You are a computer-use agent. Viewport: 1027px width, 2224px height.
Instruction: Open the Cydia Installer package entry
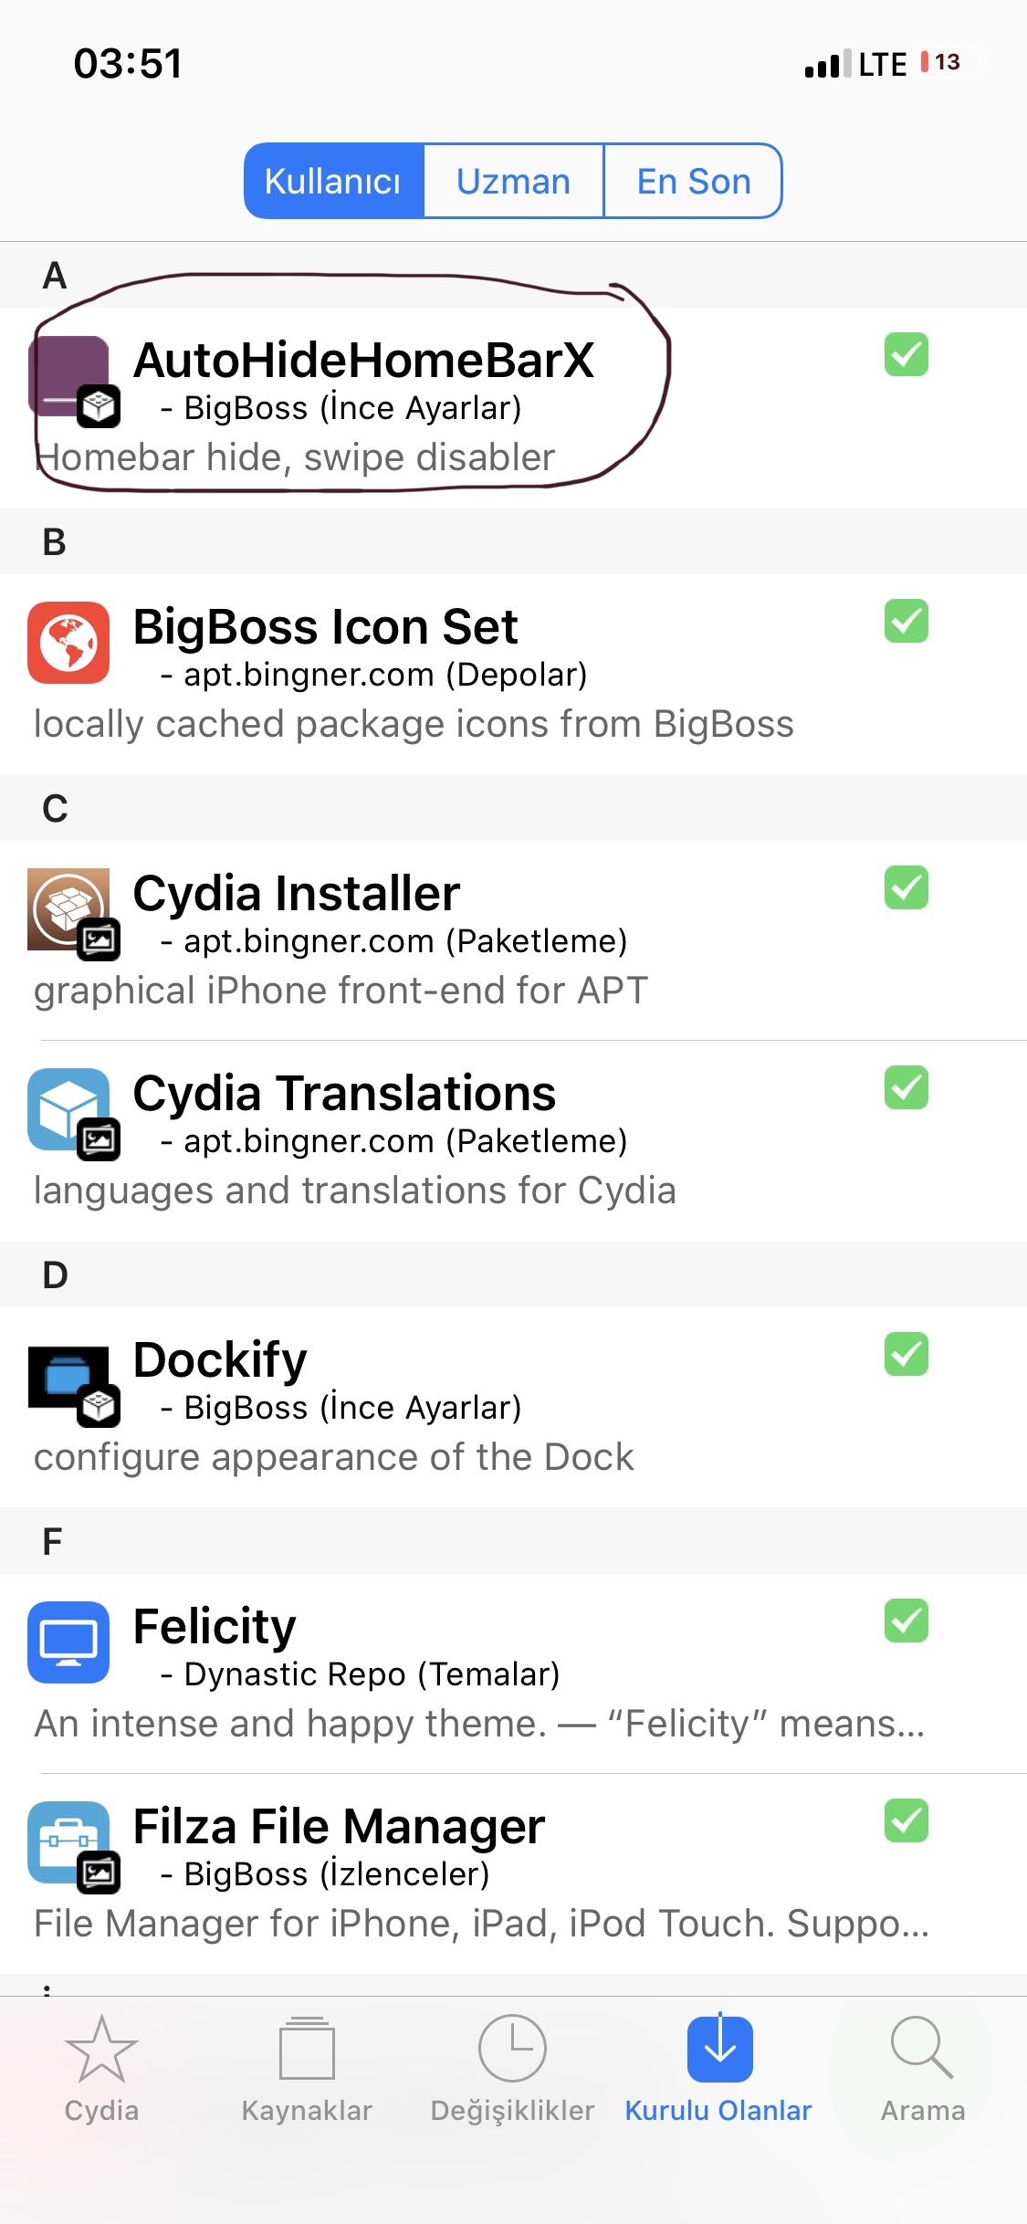pyautogui.click(x=513, y=940)
